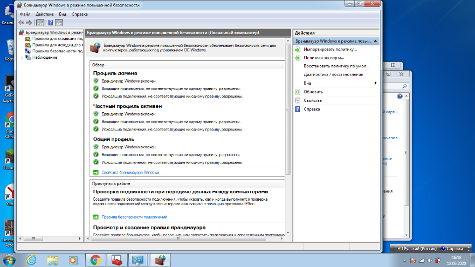The width and height of the screenshot is (475, 267).
Task: Click green arrow beside Свойства брандмауэра Windows
Action: pos(95,173)
